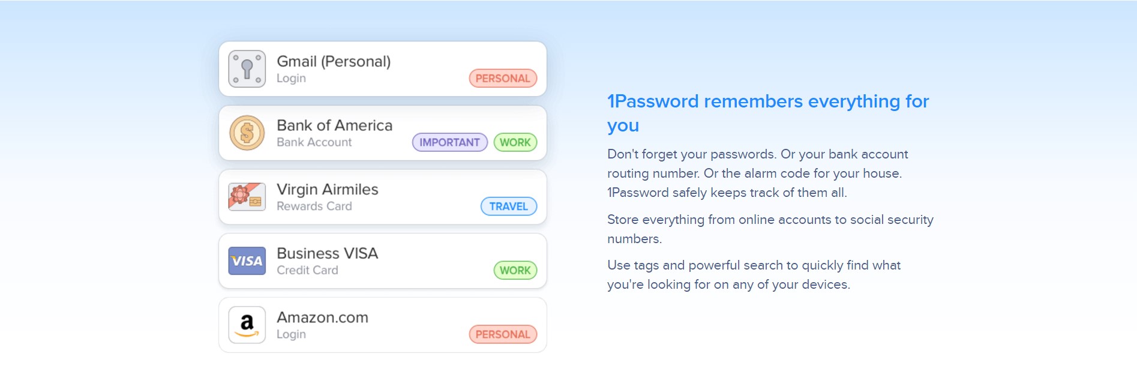Toggle the PERSONAL tag on Gmail
Screen dimensions: 1137x383
[x=503, y=78]
